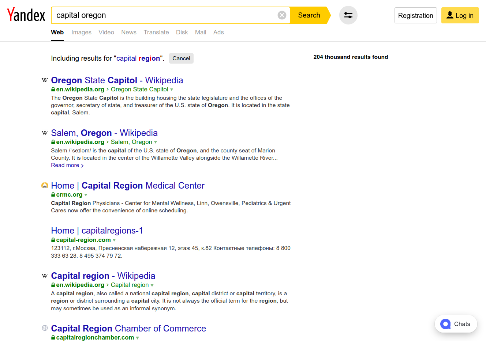The height and width of the screenshot is (341, 486).
Task: Open Capital region - Wikipedia result
Action: tap(103, 276)
